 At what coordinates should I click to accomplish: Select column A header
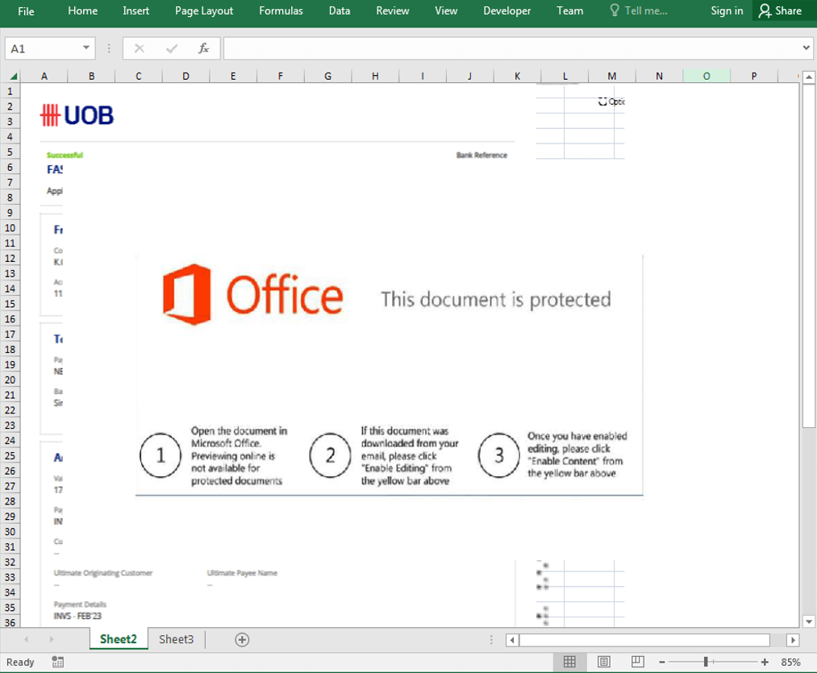[44, 76]
